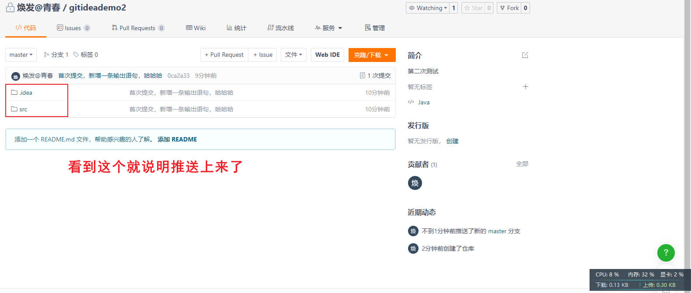Star the repository
Viewport: 691px width, 293px height.
pyautogui.click(x=473, y=8)
